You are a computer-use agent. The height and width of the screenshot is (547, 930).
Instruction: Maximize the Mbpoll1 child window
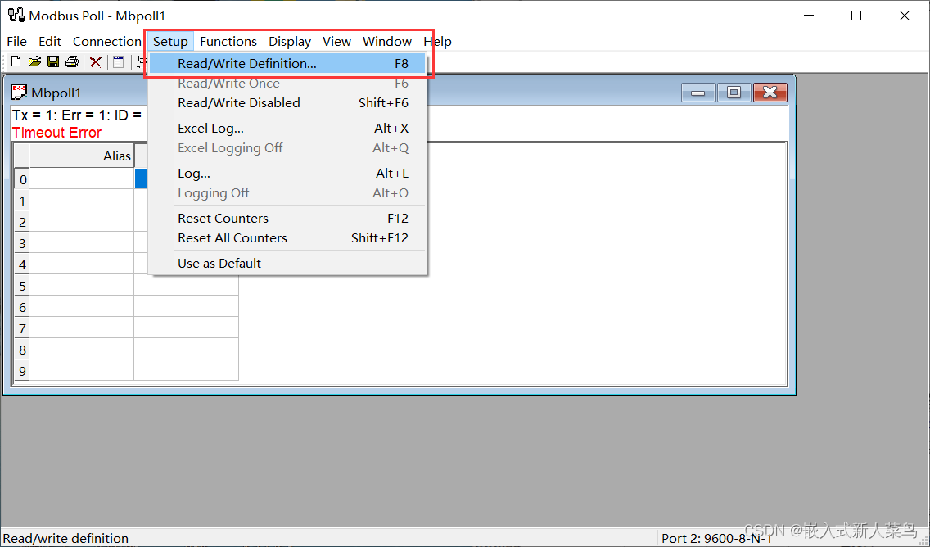pyautogui.click(x=734, y=93)
